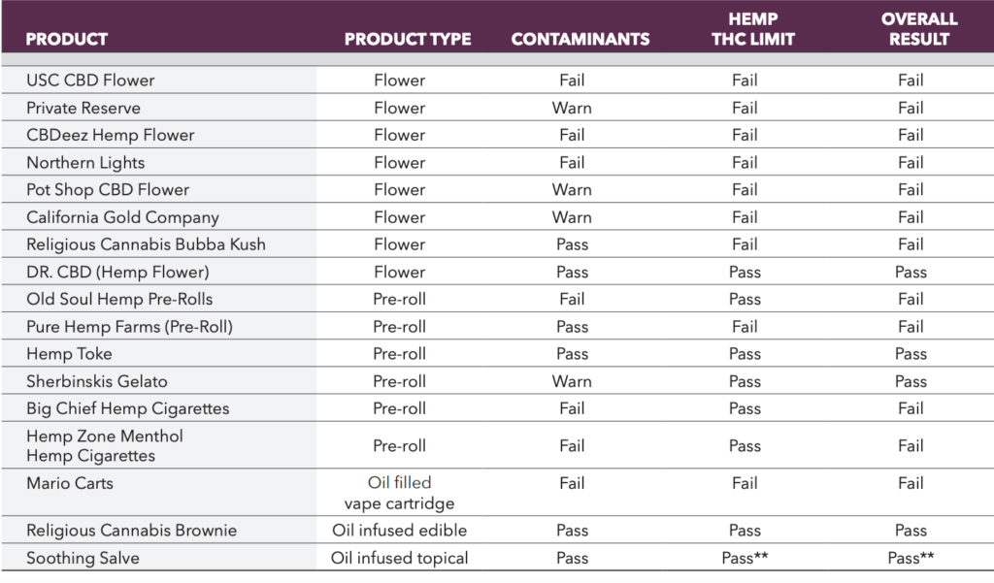
Task: Click DR. CBD (Hemp Flower) product
Action: point(117,272)
